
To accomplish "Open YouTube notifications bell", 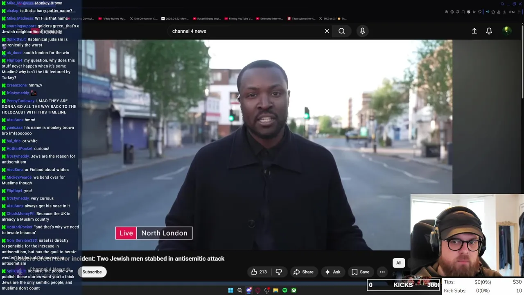I will [x=489, y=31].
